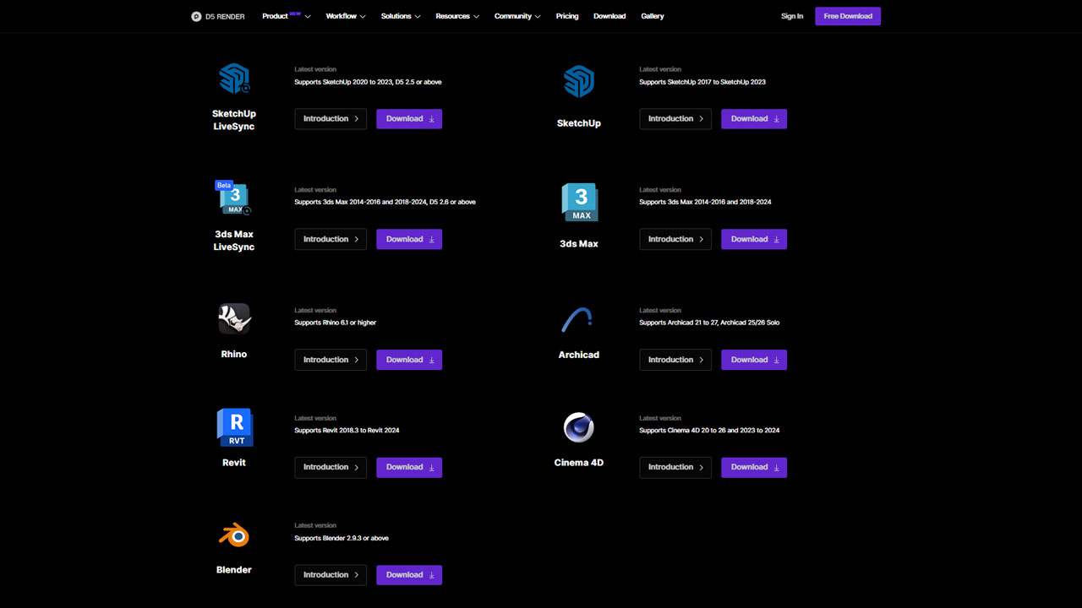Download the Rhino plugin
The height and width of the screenshot is (608, 1082).
(x=409, y=360)
